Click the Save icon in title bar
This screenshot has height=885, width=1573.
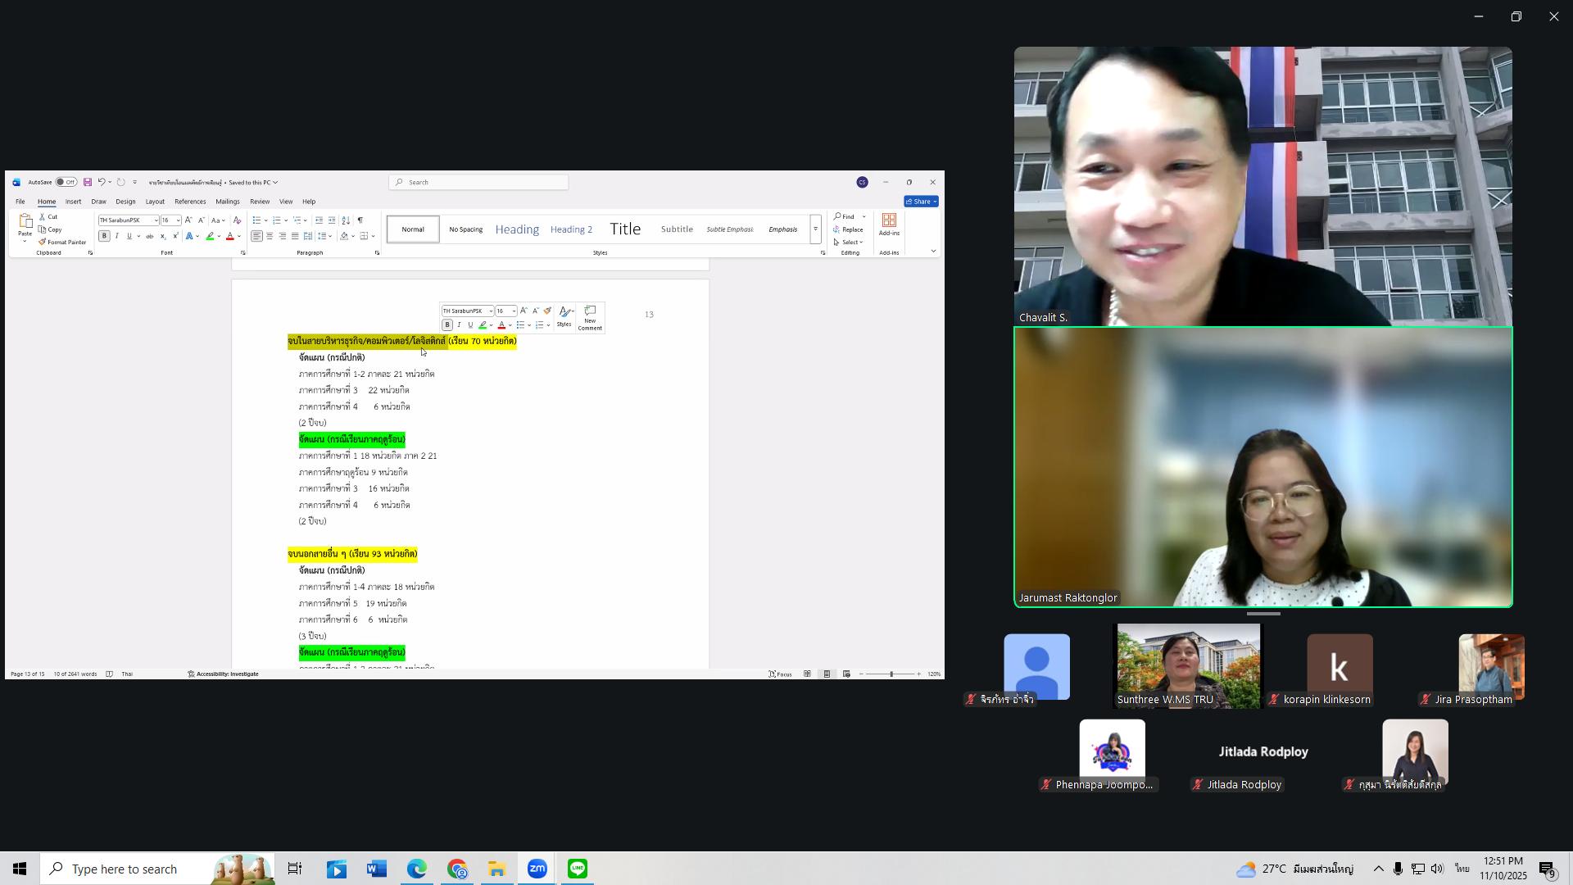coord(87,183)
